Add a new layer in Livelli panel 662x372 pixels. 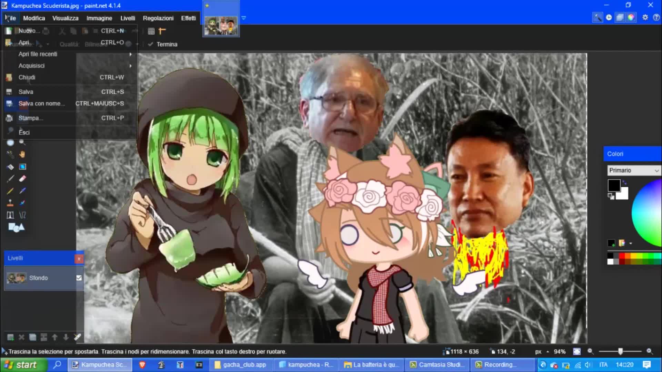click(x=11, y=337)
